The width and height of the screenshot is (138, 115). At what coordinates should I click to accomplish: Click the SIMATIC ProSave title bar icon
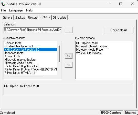[x=3, y=4]
